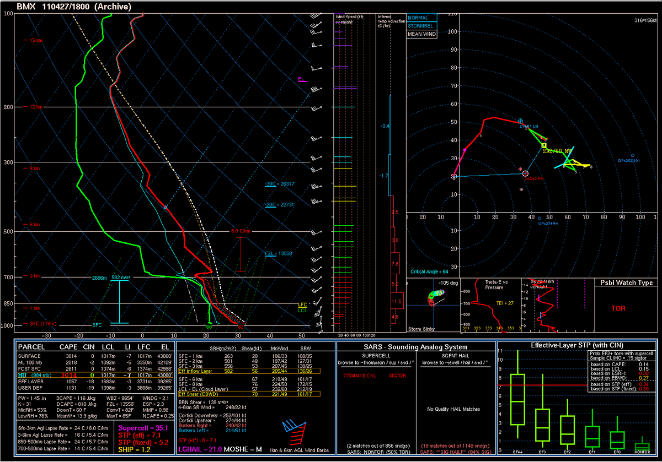This screenshot has width=662, height=462.
Task: Click the SARS SIG HAIL (84% SIG) summary
Action: point(455,452)
